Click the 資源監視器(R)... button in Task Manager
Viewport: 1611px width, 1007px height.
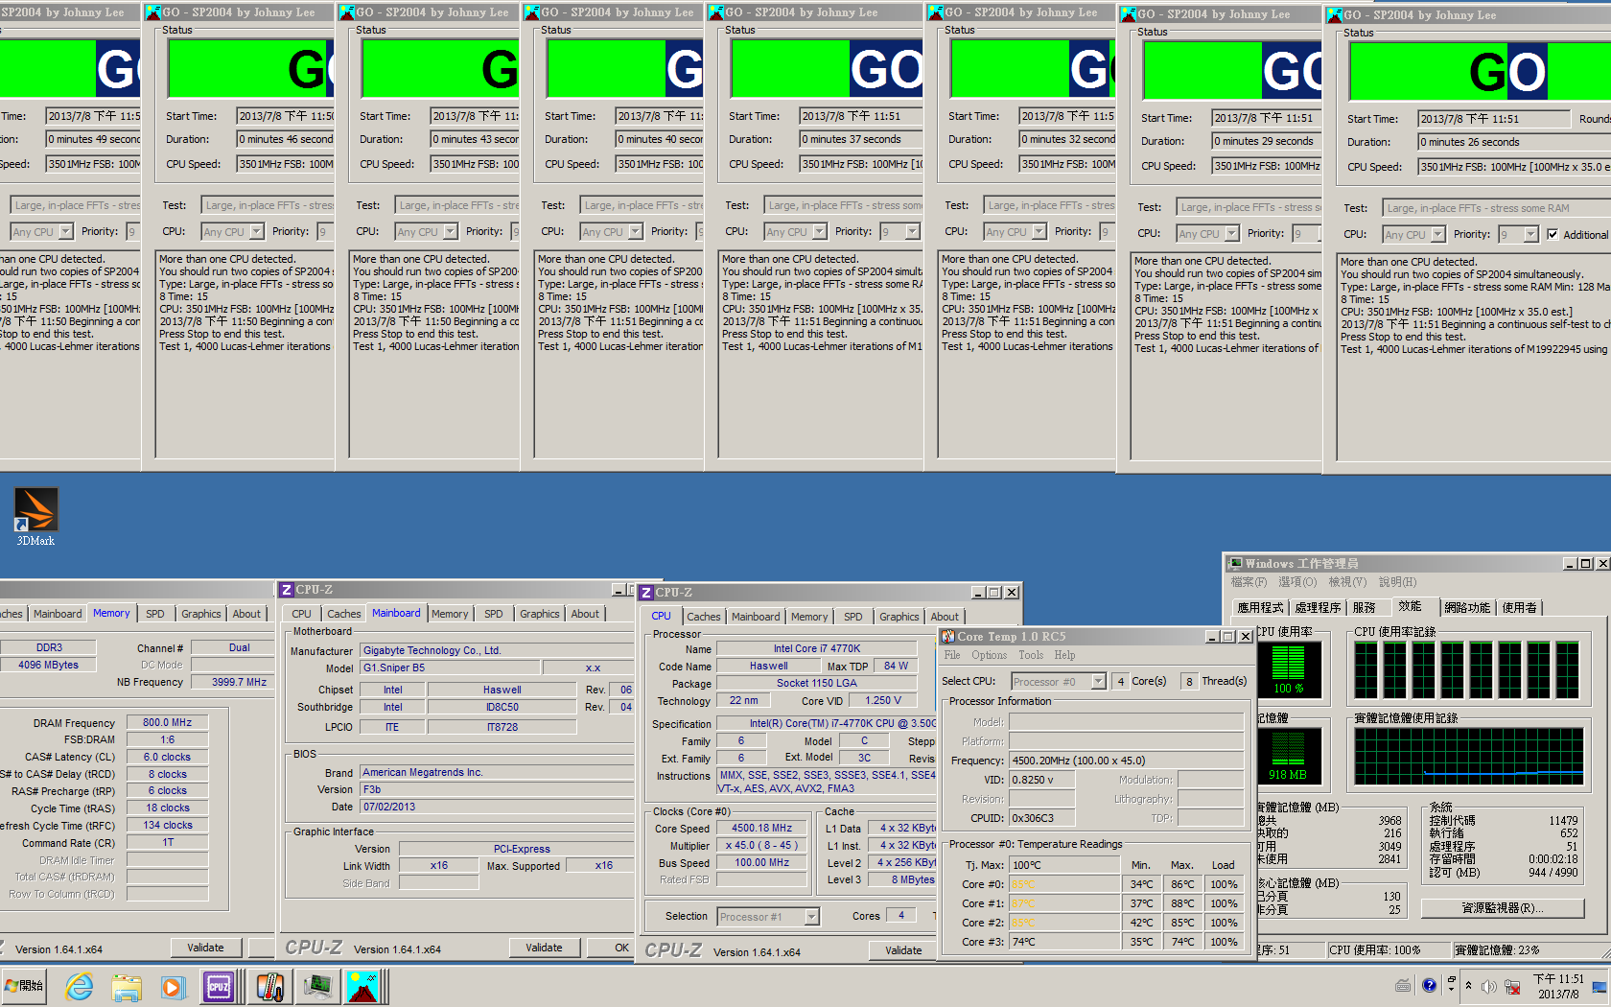[1502, 908]
